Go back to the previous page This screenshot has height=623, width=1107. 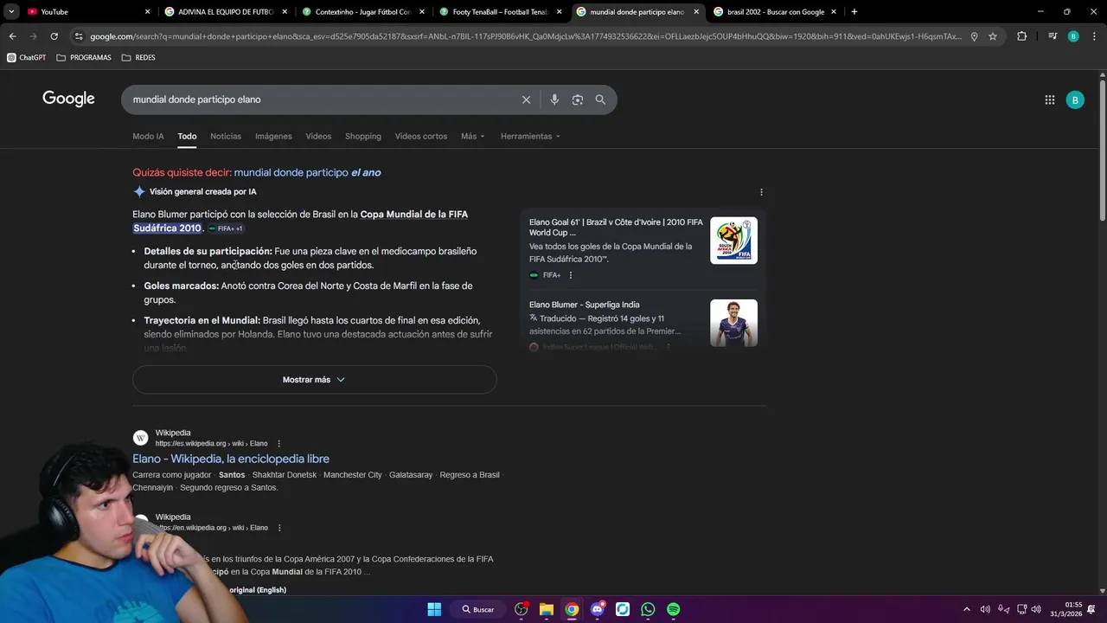point(12,36)
